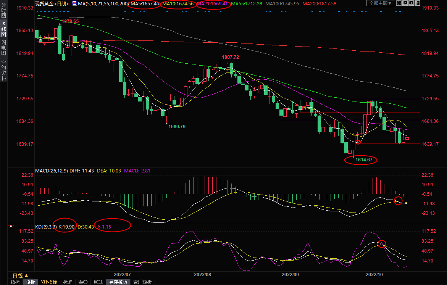Image resolution: width=447 pixels, height=285 pixels.
Task: Click the red sun icon beside KDJ
Action: click(11, 226)
